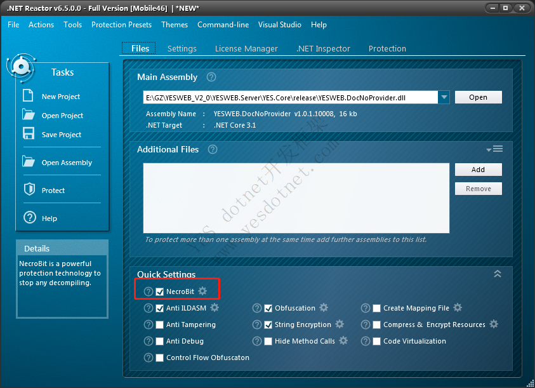535x388 pixels.
Task: Click the help icon next to Create Mapping File
Action: [x=365, y=308]
